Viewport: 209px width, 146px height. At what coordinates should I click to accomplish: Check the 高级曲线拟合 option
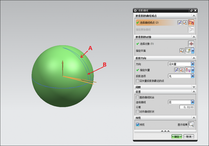(138, 97)
